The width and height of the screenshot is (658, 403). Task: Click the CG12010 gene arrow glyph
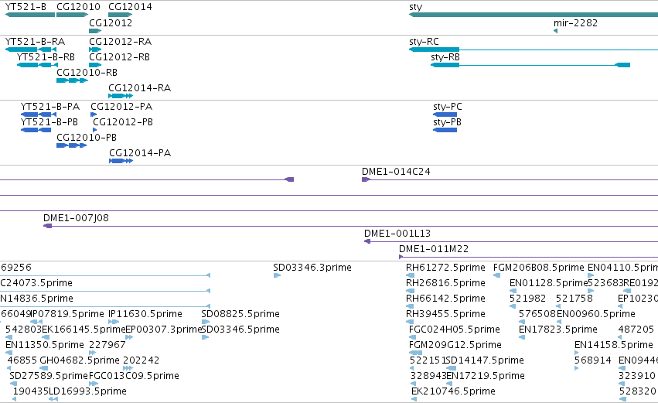click(x=72, y=15)
